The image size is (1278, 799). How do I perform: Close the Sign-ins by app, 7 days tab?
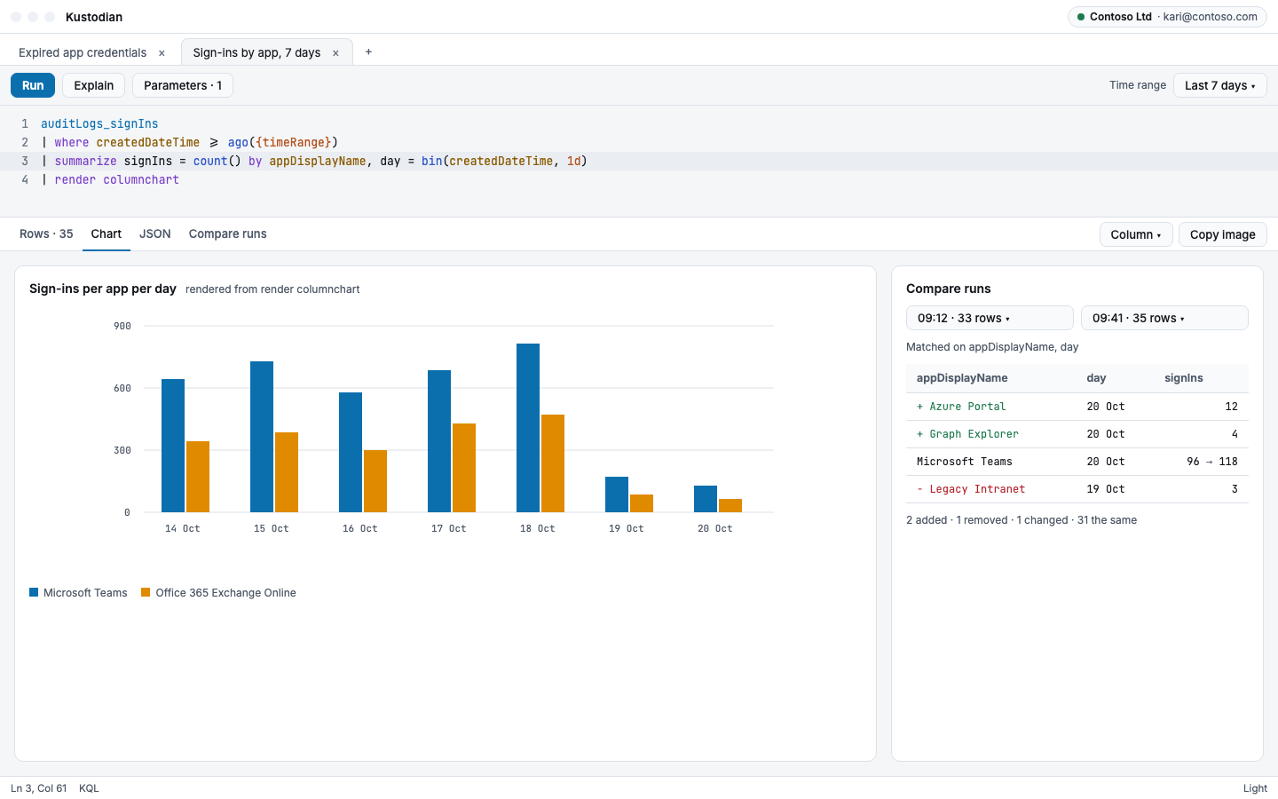[335, 53]
